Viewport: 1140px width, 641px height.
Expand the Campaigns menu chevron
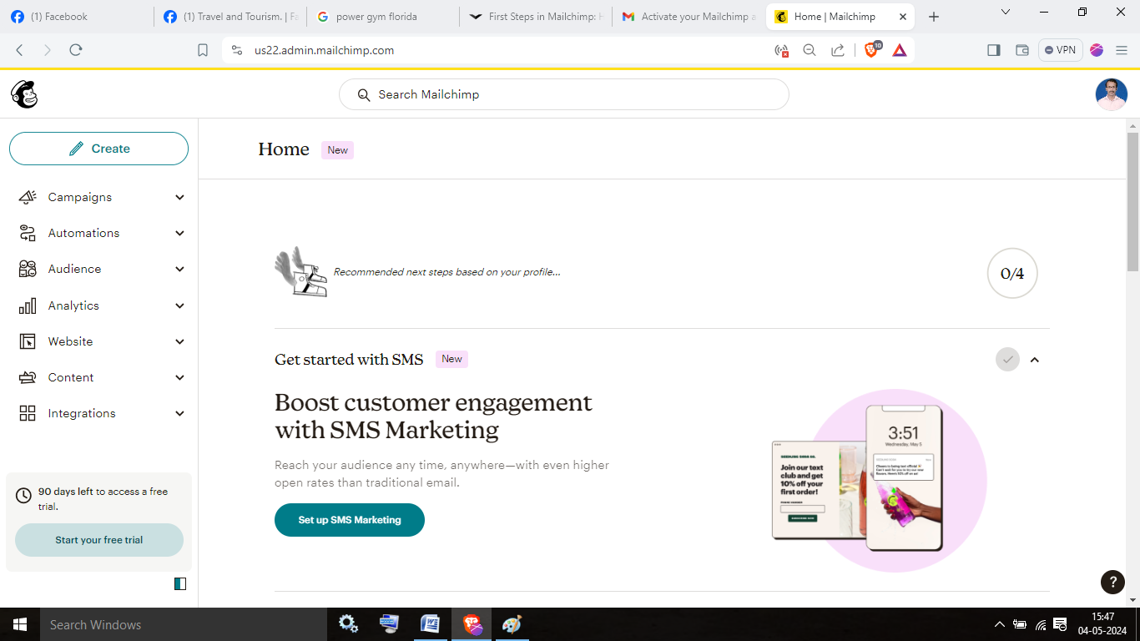tap(179, 197)
